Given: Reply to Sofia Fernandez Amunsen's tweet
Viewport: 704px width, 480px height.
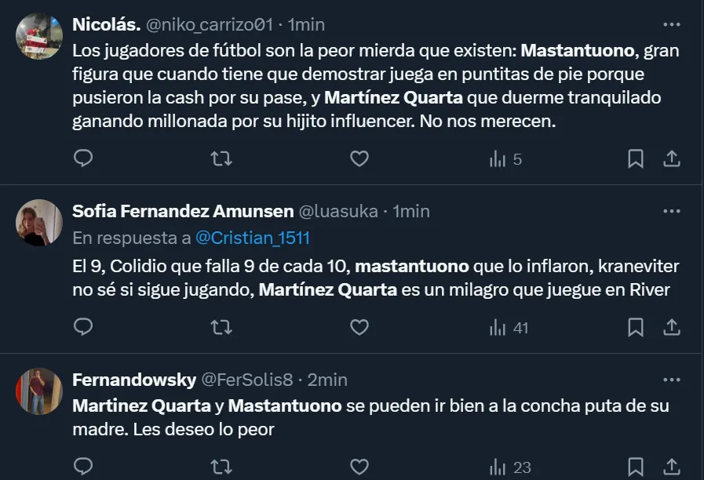Looking at the screenshot, I should point(83,326).
